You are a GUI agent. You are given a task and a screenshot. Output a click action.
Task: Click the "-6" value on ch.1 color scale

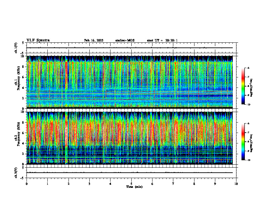click(248, 68)
